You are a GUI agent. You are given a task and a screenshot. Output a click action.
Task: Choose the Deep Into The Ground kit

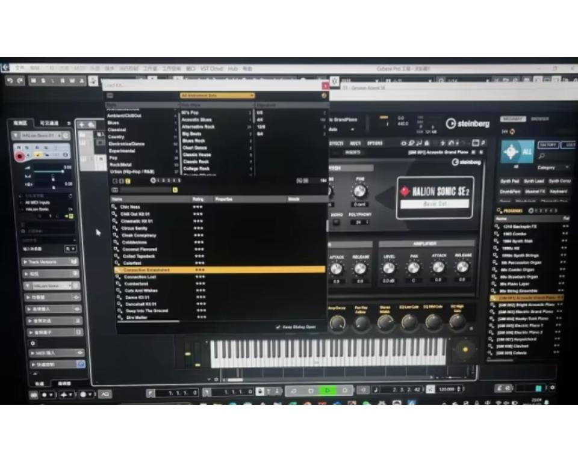(x=147, y=310)
